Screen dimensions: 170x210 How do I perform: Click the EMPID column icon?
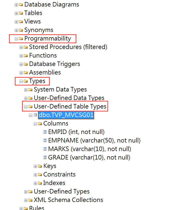(45, 132)
